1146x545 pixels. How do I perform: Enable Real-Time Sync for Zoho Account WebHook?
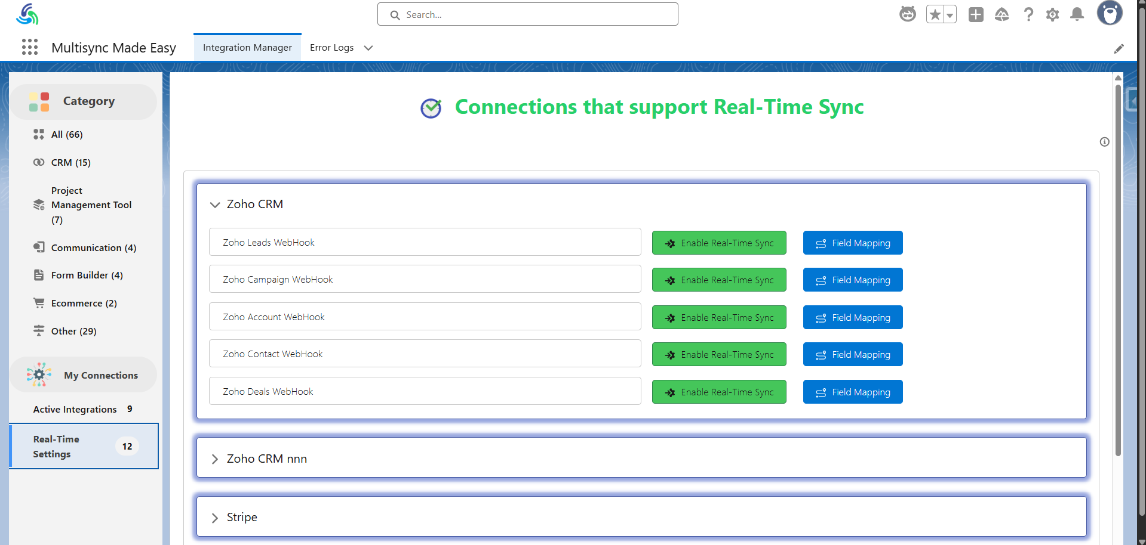(719, 317)
